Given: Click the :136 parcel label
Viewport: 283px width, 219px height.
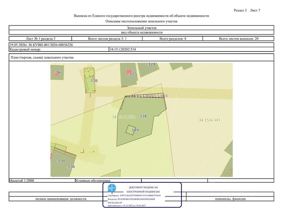Looking at the screenshot, I should (71, 167).
